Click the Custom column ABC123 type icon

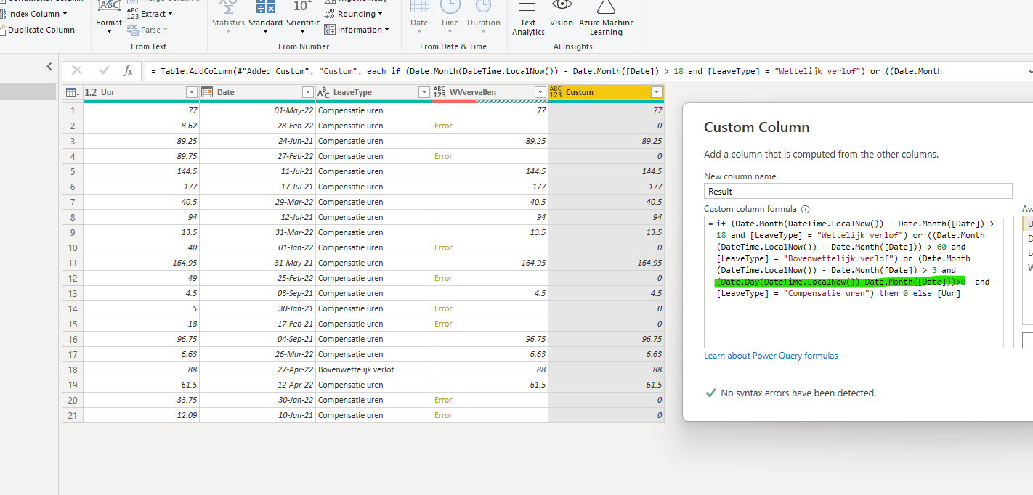click(x=556, y=92)
